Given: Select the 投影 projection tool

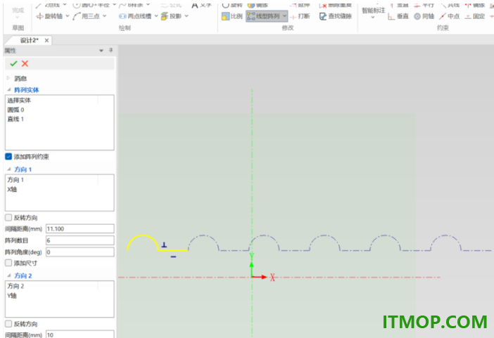Looking at the screenshot, I should 171,16.
